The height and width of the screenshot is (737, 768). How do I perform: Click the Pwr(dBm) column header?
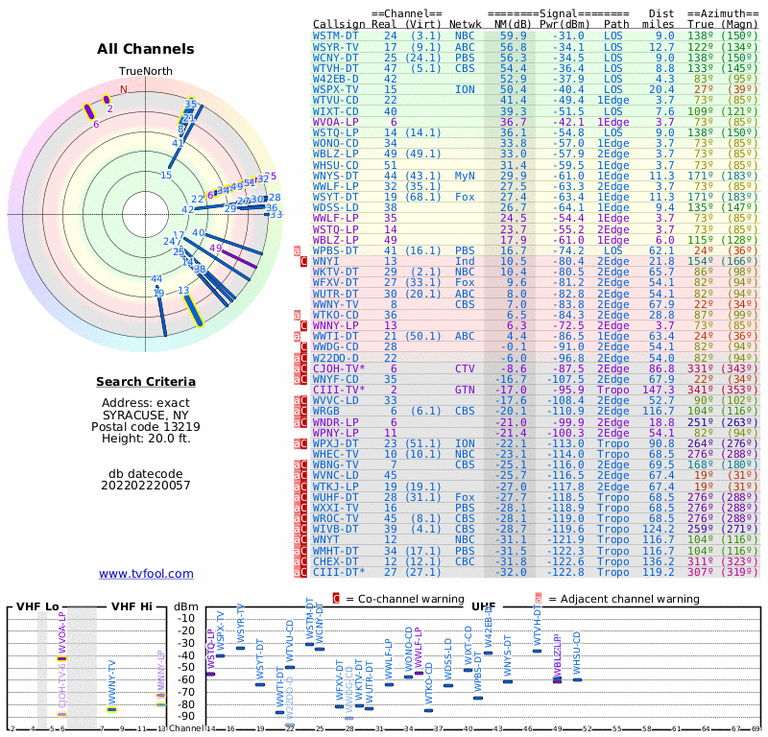coord(565,24)
